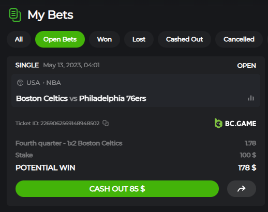Image resolution: width=268 pixels, height=212 pixels.
Task: Open Boston Celtics vs Philadelphia 76ers match
Action: coord(81,99)
